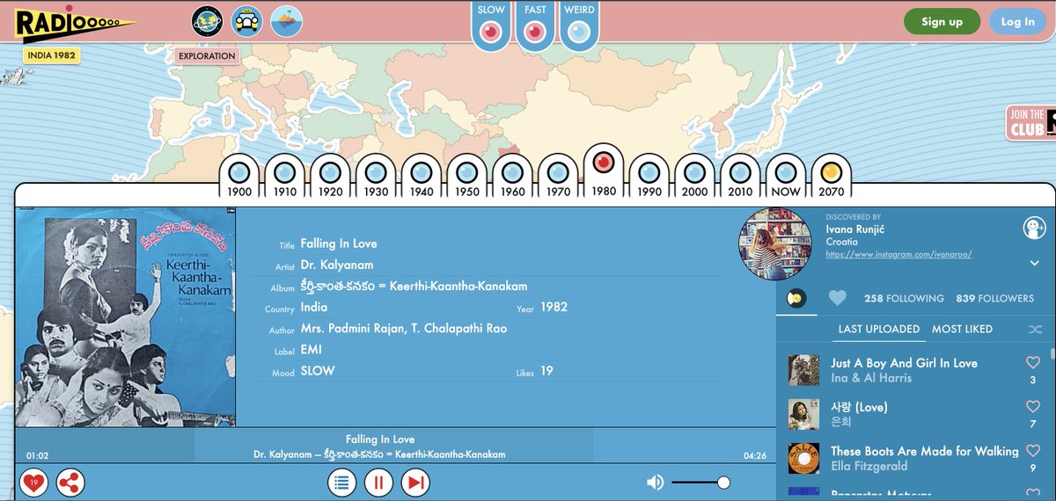
Task: Select the 2010 decade marker
Action: coord(740,177)
